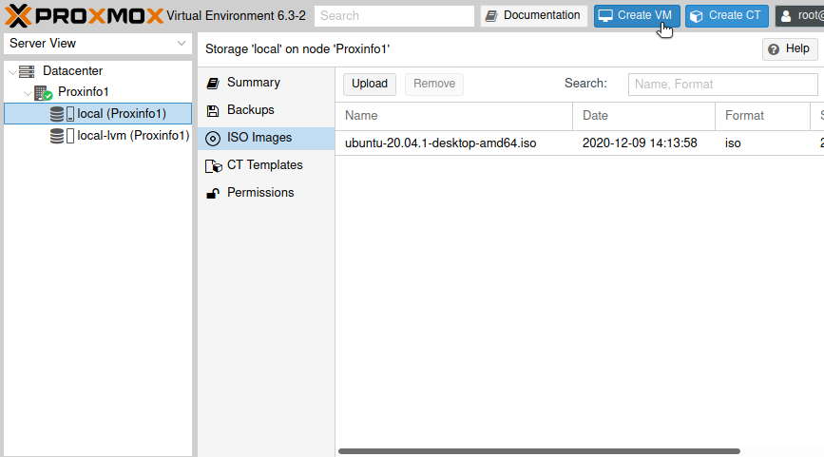The image size is (824, 457).
Task: Click the Proxmox logo
Action: (84, 16)
